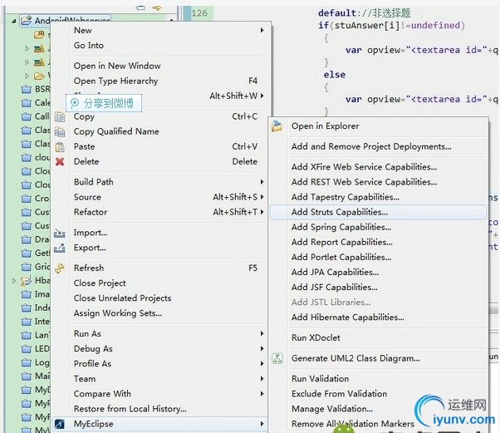Choose Add XFire Web Service Capabilities...
The height and width of the screenshot is (433, 500).
364,167
